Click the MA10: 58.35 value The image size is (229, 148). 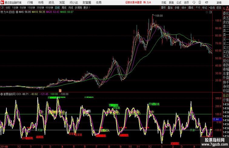pos(38,12)
